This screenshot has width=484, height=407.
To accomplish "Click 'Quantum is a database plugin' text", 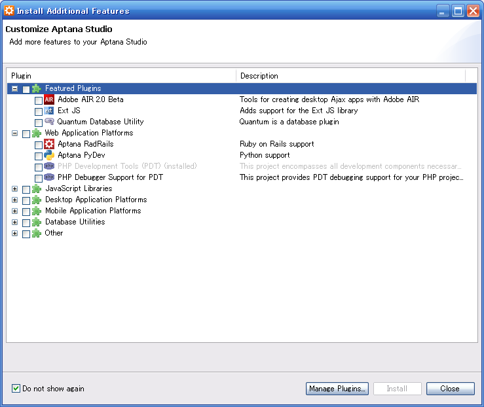I will click(289, 122).
